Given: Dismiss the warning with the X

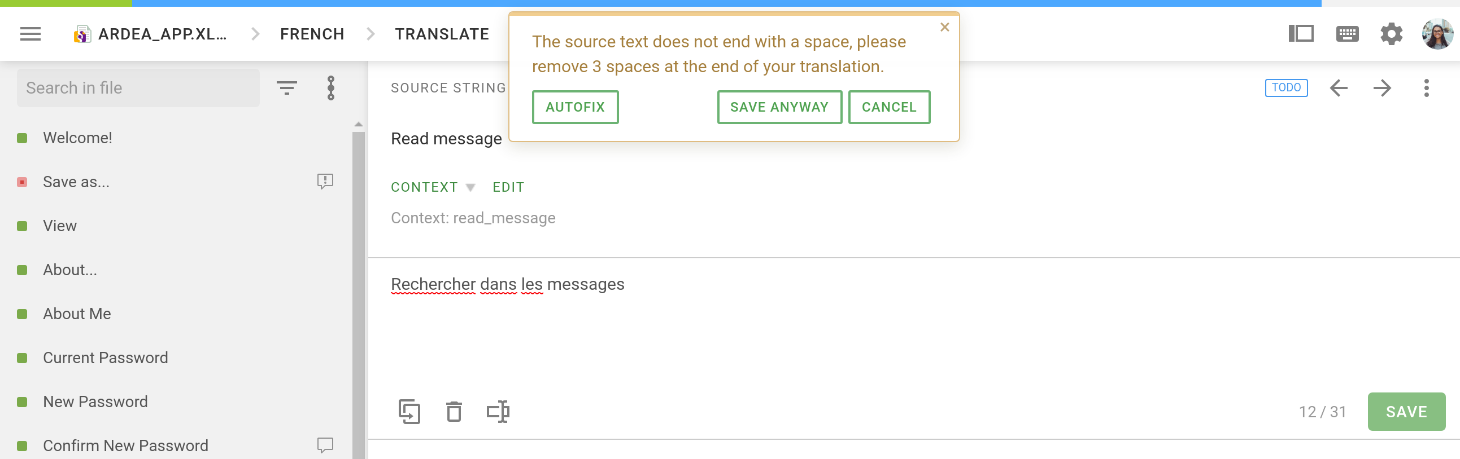Looking at the screenshot, I should [x=944, y=27].
